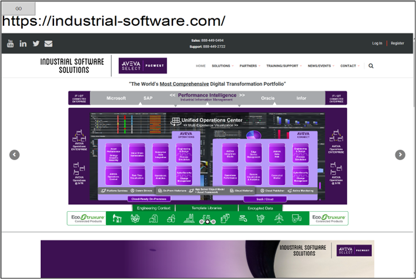The image size is (416, 279).
Task: Click the Unified Operations Center grid icon
Action: tap(175, 122)
